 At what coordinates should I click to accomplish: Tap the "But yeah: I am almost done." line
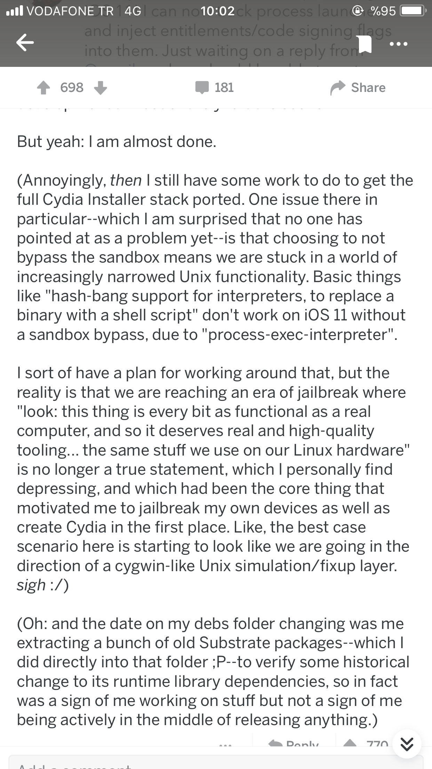click(x=117, y=142)
